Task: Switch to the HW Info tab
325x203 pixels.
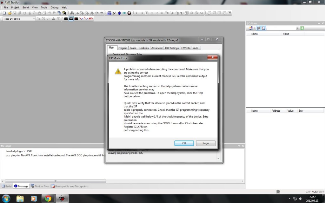Action: 186,48
